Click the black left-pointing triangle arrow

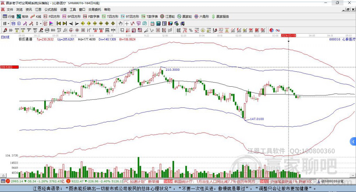click(x=71, y=24)
